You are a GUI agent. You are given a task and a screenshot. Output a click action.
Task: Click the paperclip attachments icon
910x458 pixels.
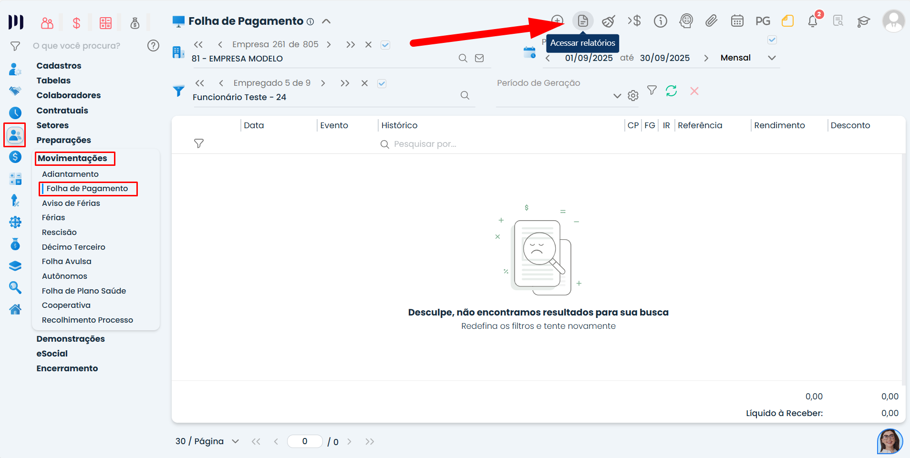tap(711, 21)
